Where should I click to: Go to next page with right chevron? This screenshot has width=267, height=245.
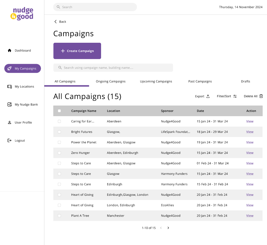tap(168, 228)
